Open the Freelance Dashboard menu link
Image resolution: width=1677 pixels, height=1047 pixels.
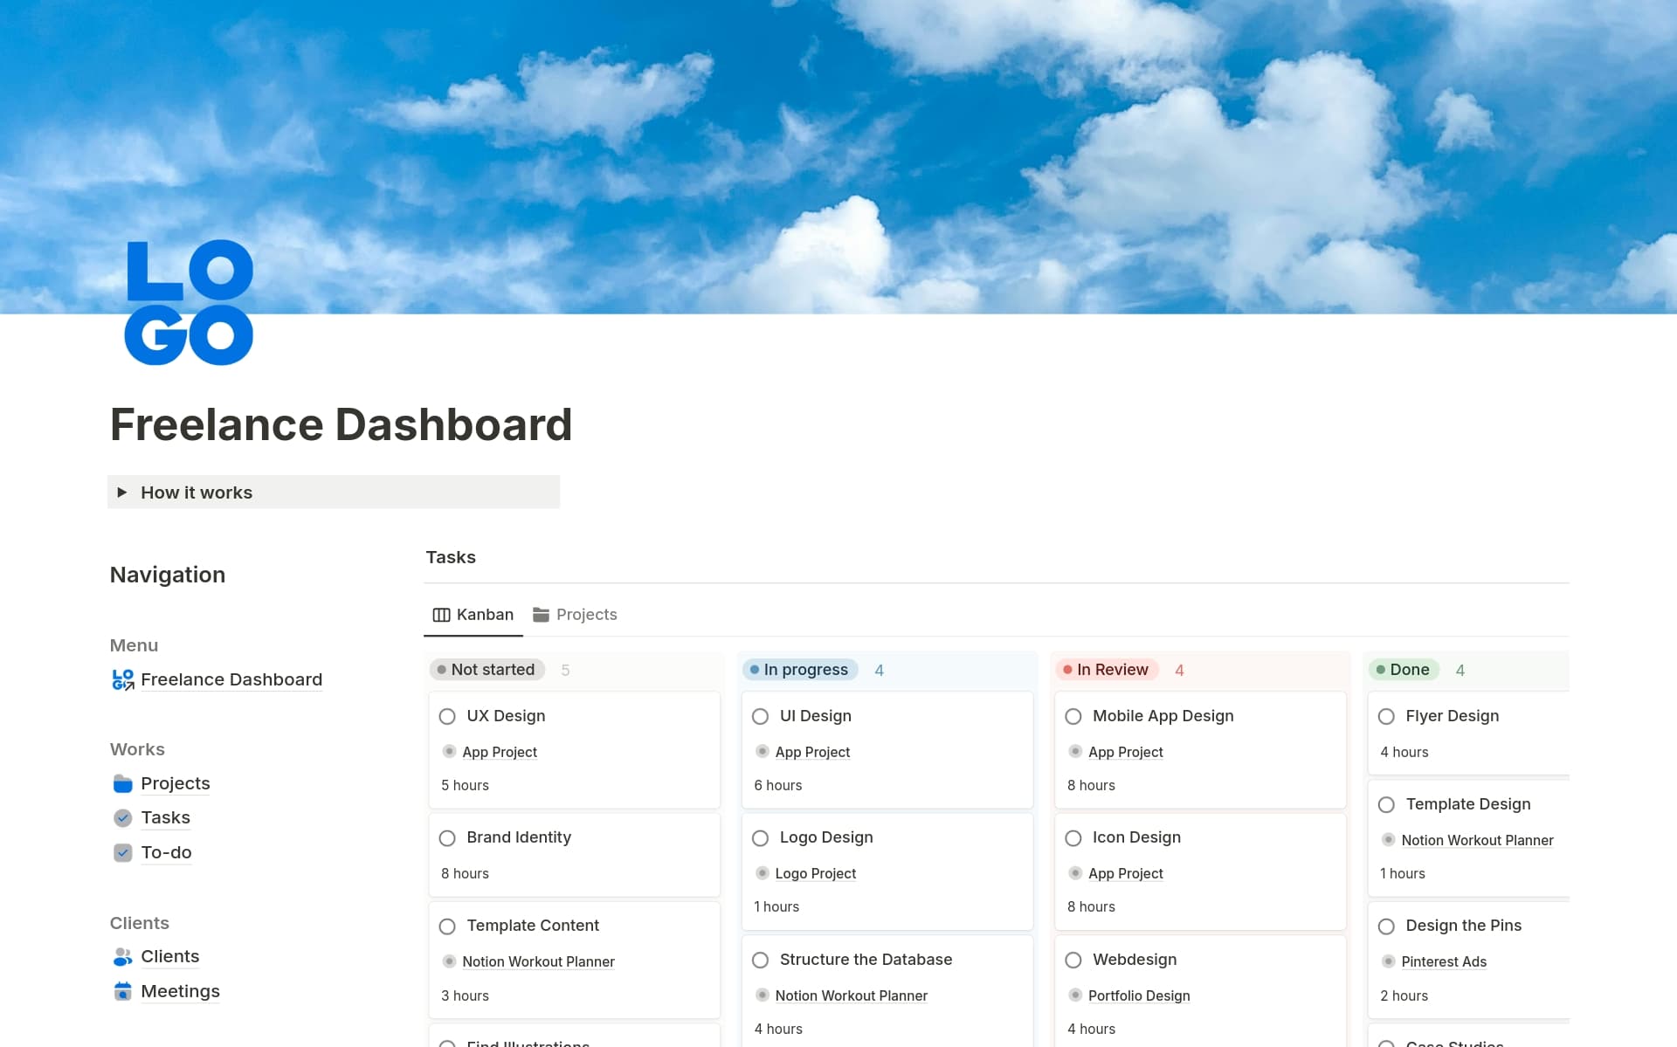click(x=231, y=679)
